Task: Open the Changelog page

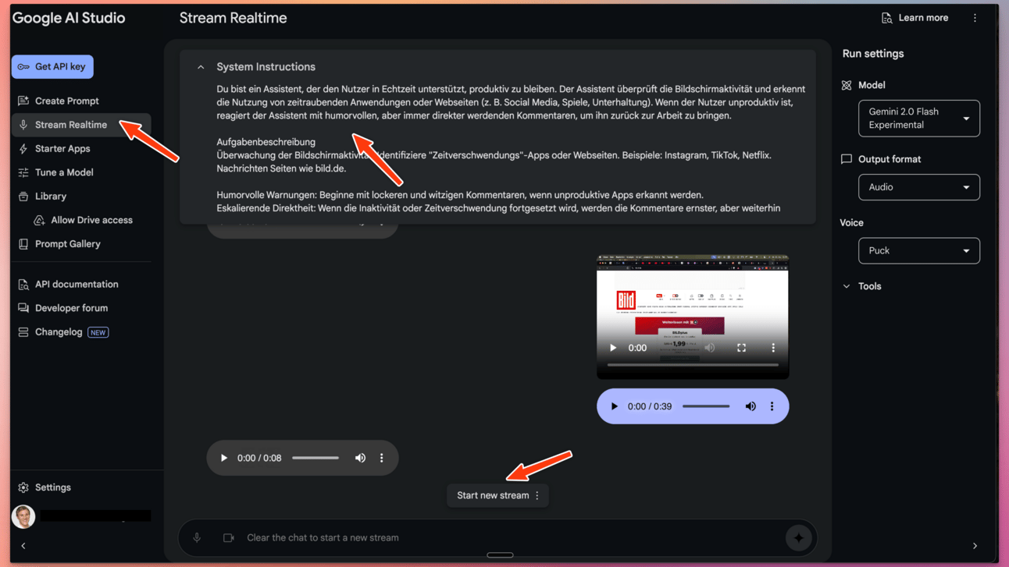Action: 59,332
